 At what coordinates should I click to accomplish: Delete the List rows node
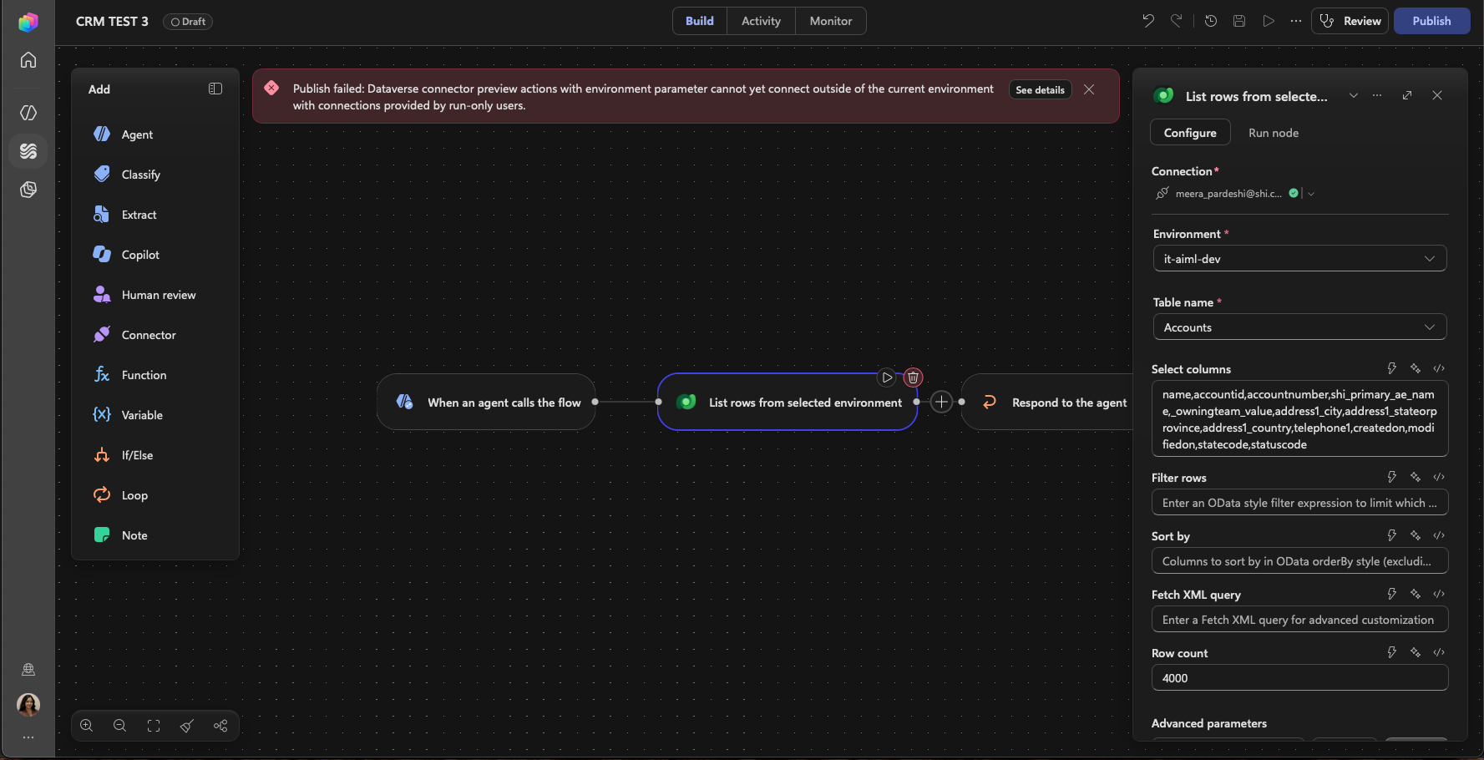(x=913, y=377)
